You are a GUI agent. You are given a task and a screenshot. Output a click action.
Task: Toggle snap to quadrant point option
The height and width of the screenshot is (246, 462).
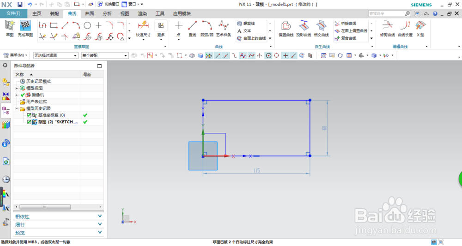click(276, 55)
